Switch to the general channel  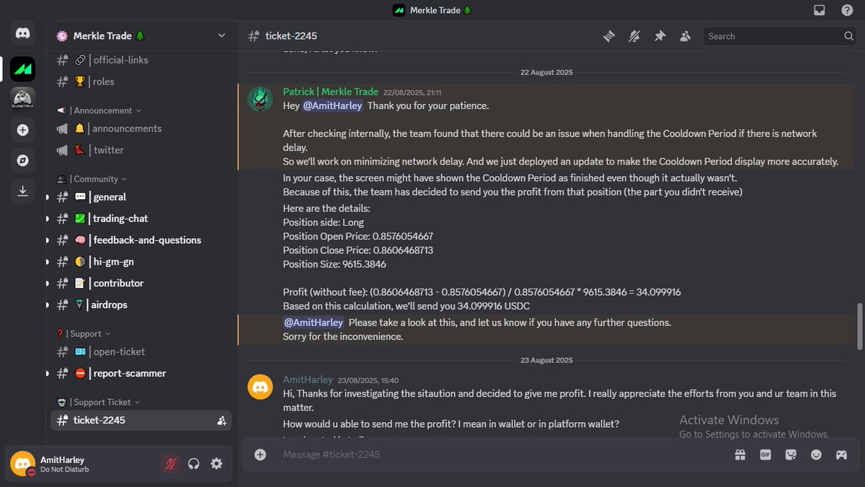point(110,196)
